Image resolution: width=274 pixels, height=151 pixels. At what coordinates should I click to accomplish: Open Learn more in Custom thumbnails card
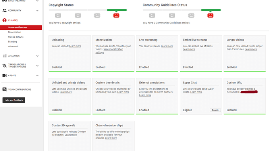123,92
